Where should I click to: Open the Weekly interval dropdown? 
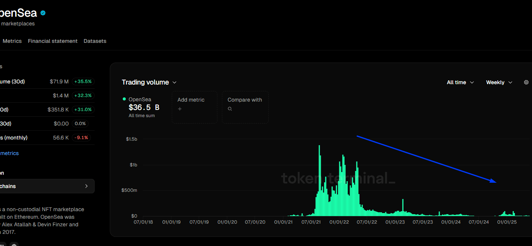499,82
